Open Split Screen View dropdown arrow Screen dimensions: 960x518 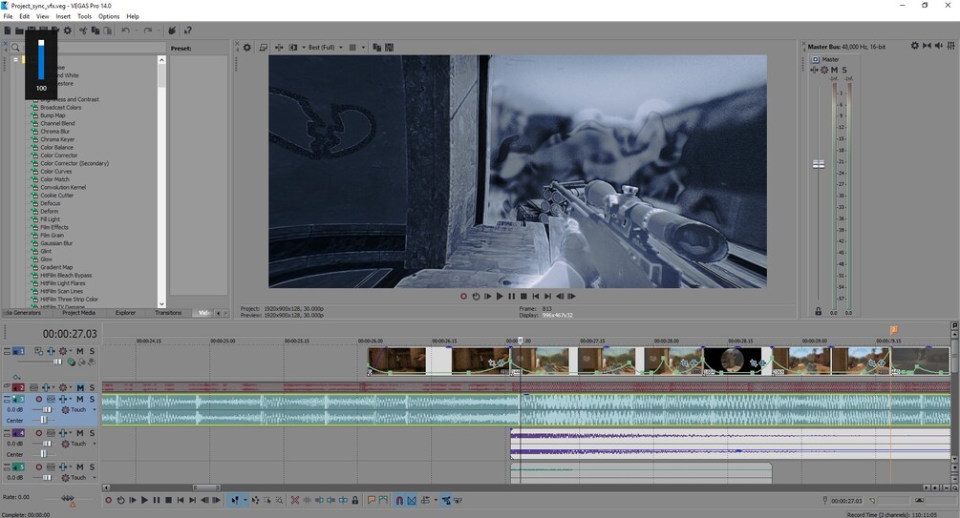(x=303, y=47)
